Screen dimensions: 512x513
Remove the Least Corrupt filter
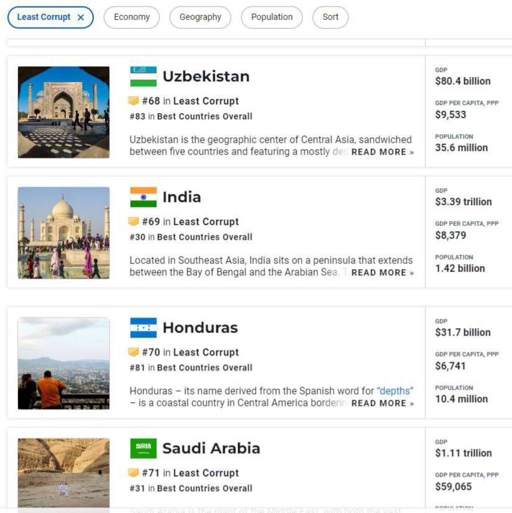[81, 18]
